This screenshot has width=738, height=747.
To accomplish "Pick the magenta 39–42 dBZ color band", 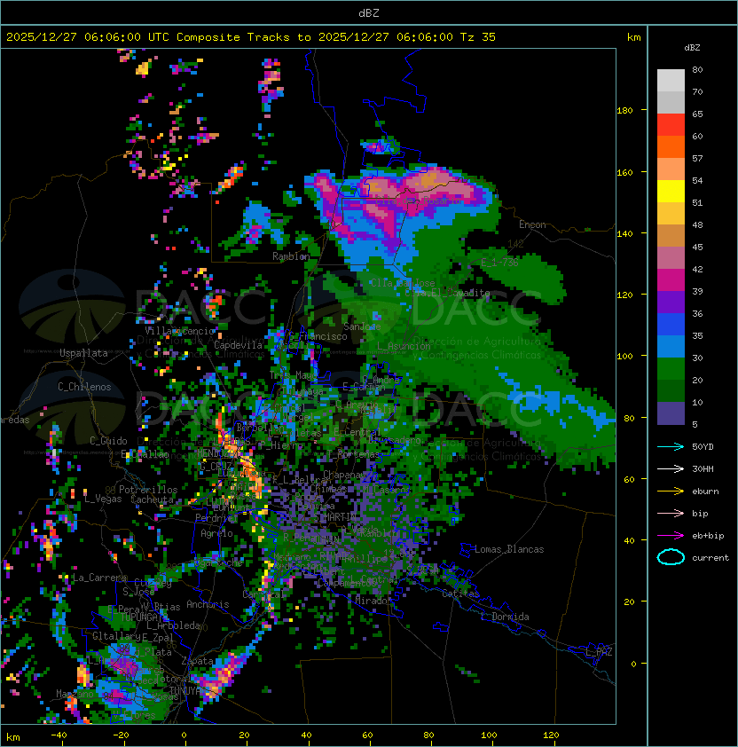I will (671, 280).
